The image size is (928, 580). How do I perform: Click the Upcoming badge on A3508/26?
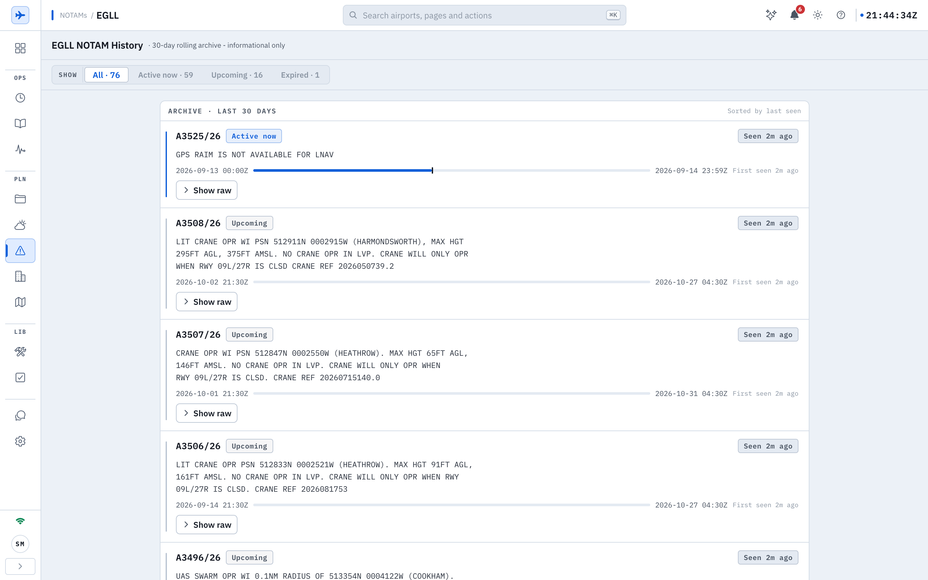pyautogui.click(x=249, y=223)
